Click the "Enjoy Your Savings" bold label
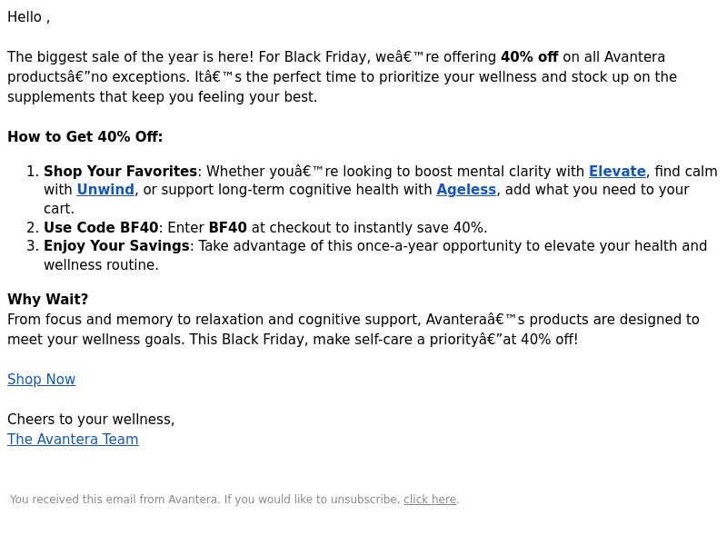 click(x=116, y=245)
